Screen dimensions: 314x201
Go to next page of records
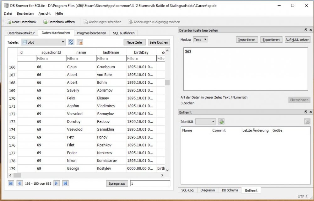coord(57,183)
